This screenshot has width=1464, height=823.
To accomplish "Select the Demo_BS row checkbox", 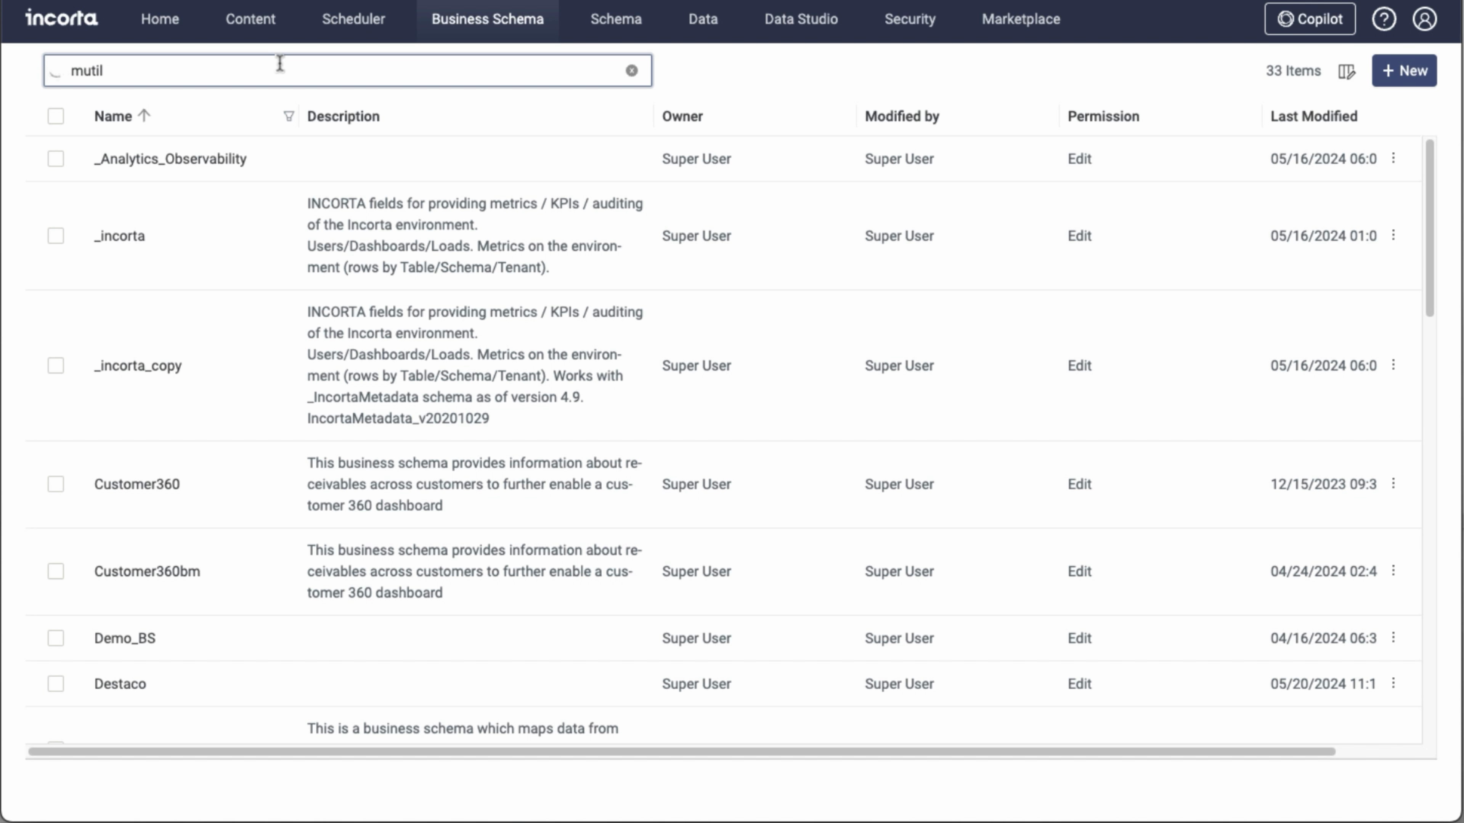I will point(56,638).
